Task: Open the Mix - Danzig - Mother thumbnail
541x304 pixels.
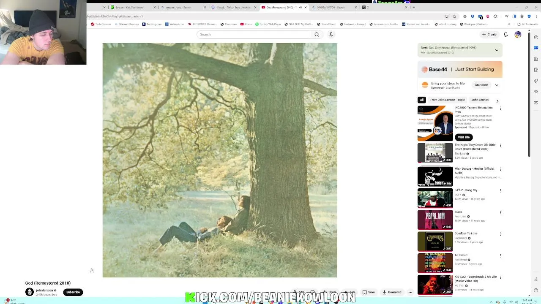Action: [435, 176]
